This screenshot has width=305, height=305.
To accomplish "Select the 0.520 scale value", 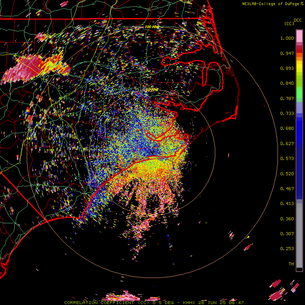I will pyautogui.click(x=287, y=174).
